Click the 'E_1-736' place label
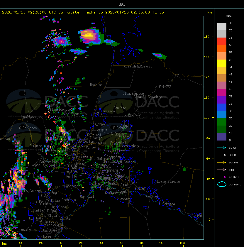Screen dimensions: 244x247 click(165, 87)
